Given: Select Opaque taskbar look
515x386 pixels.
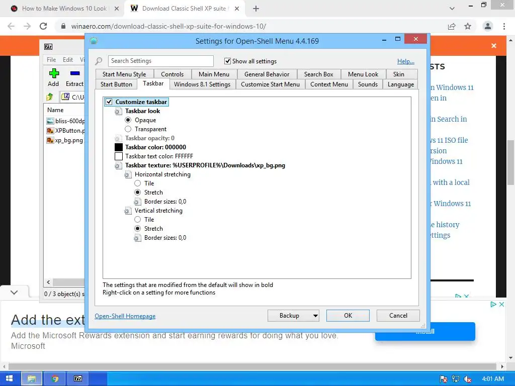Looking at the screenshot, I should coord(128,120).
